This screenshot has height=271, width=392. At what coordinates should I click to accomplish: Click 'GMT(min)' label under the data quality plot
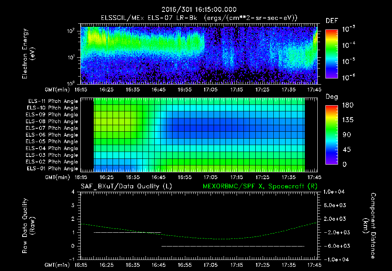click(57, 265)
